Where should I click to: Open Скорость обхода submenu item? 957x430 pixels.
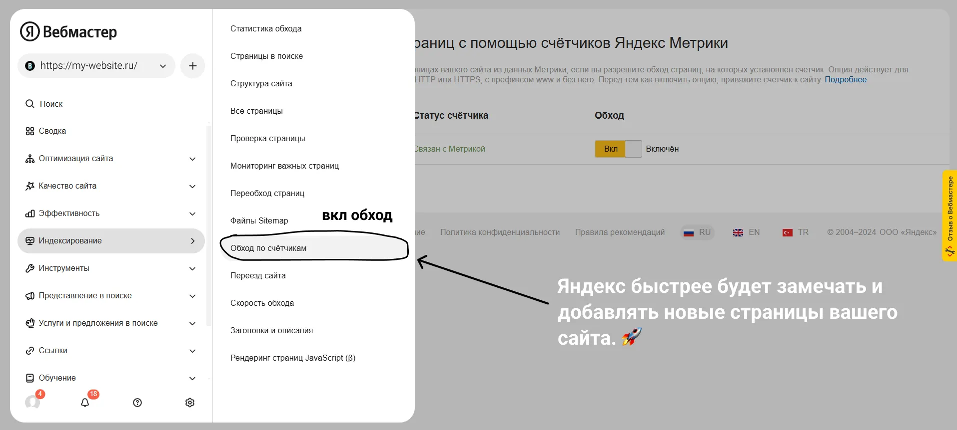(262, 303)
